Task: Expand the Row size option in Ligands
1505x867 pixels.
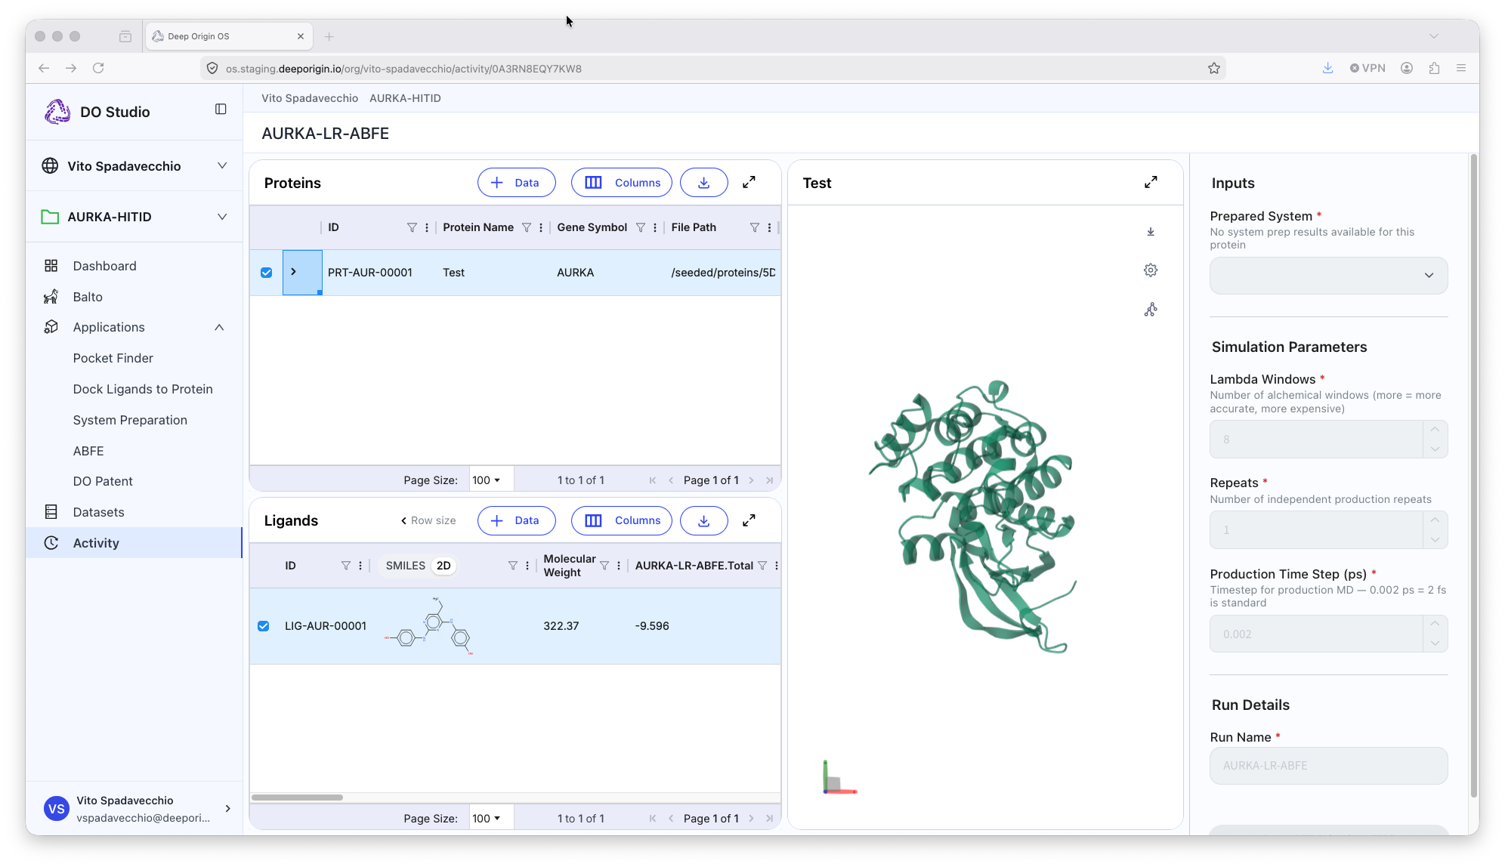Action: tap(428, 520)
